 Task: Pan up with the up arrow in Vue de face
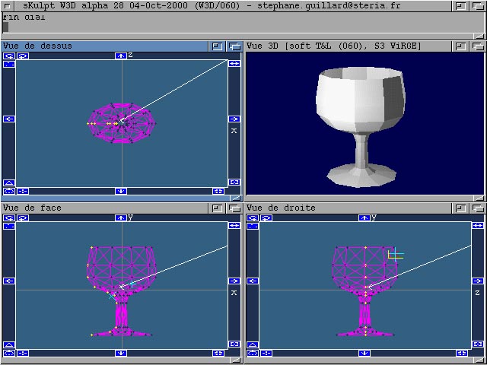click(x=121, y=218)
